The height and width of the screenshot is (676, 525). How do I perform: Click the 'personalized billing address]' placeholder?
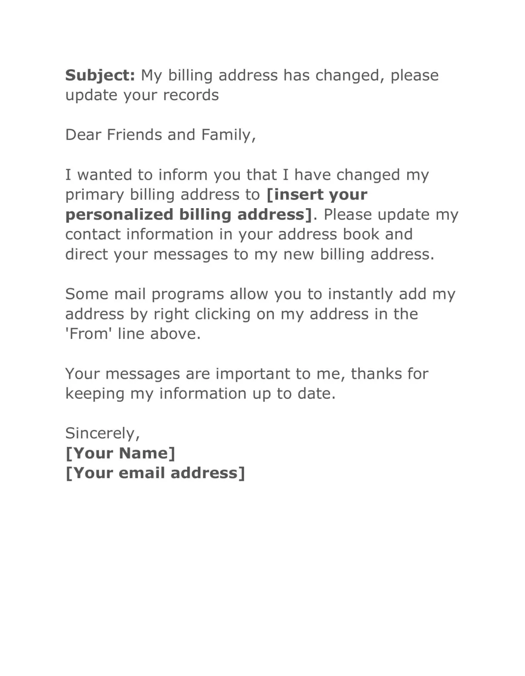(188, 215)
